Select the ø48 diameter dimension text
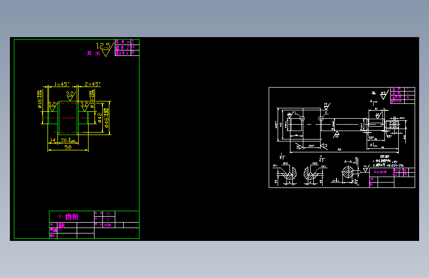This screenshot has height=278, width=429. click(106, 118)
